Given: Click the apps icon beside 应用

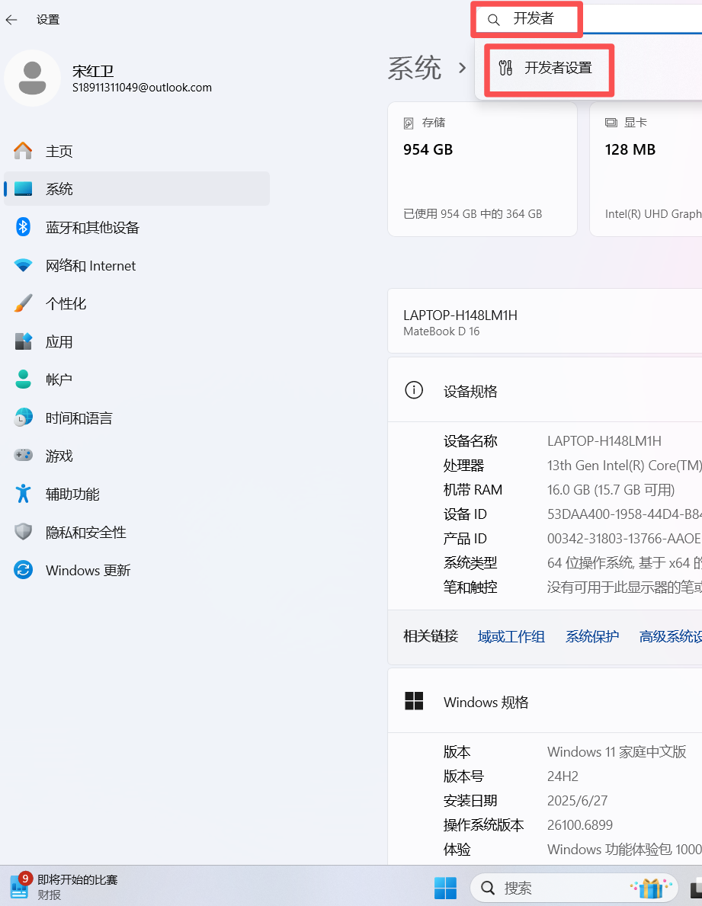Looking at the screenshot, I should pos(23,341).
